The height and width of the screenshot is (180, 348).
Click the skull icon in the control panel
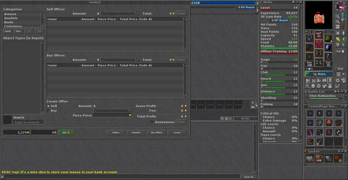tap(313, 86)
